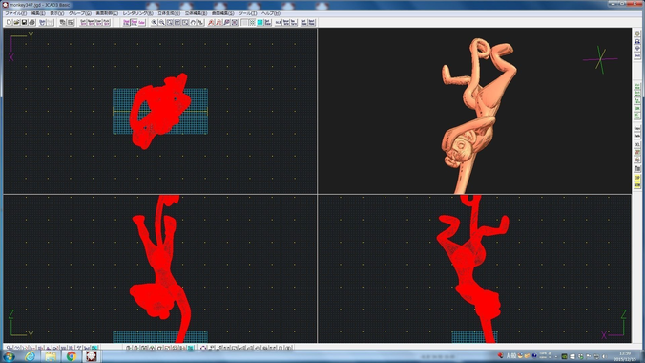Click the last cyan icon in the bottom-left toolbar

95,348
